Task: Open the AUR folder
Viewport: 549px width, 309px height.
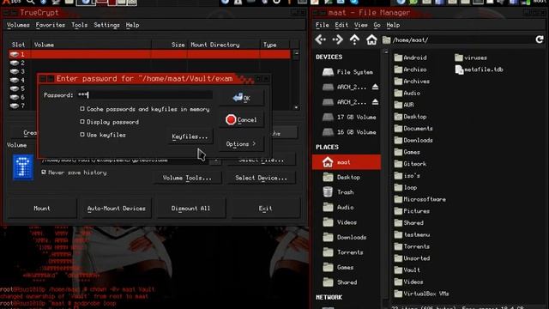Action: click(404, 105)
